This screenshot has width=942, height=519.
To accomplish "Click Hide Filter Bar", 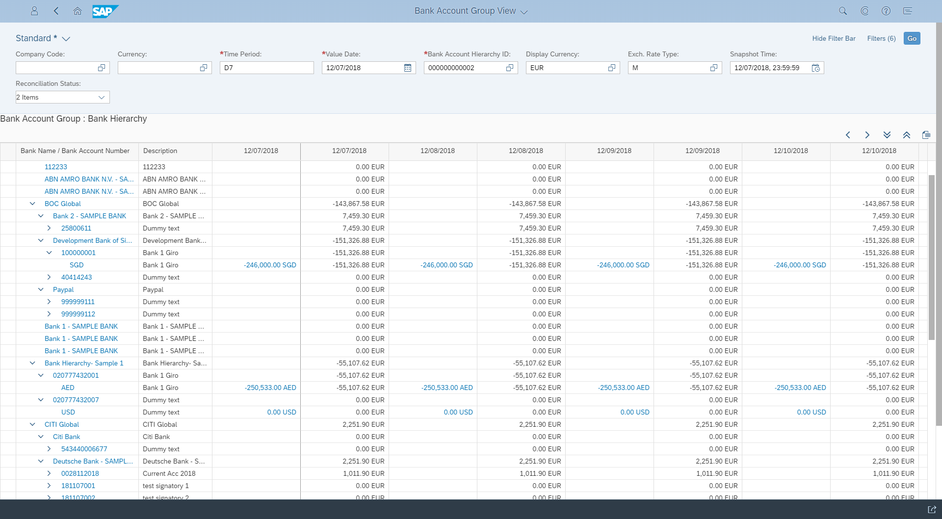I will pos(834,38).
